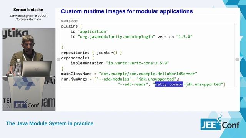Click the 'plugins {' line
This screenshot has height=138, width=246.
tap(72, 26)
